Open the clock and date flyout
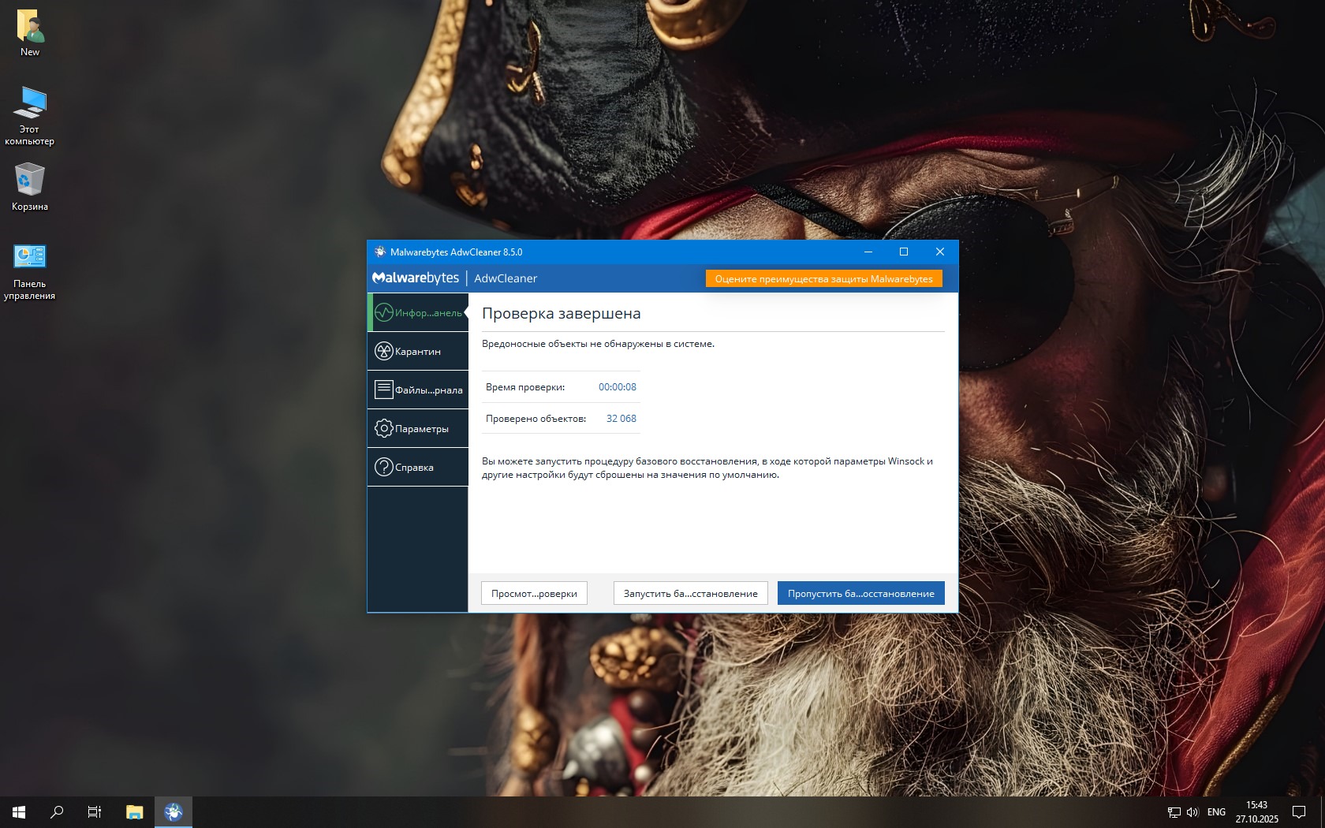Screen dimensions: 1325x828 [x=1257, y=811]
